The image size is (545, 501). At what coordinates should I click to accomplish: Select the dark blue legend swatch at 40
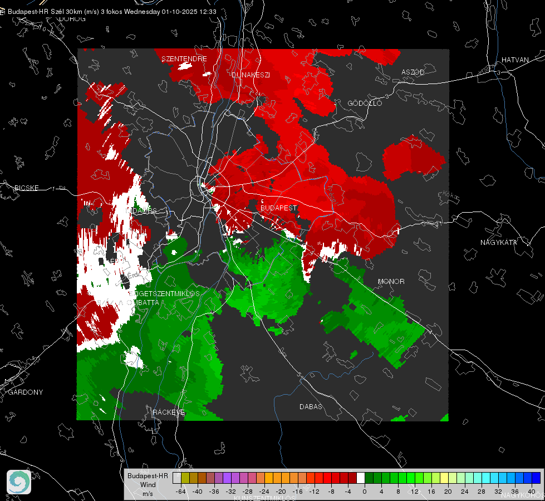(536, 478)
